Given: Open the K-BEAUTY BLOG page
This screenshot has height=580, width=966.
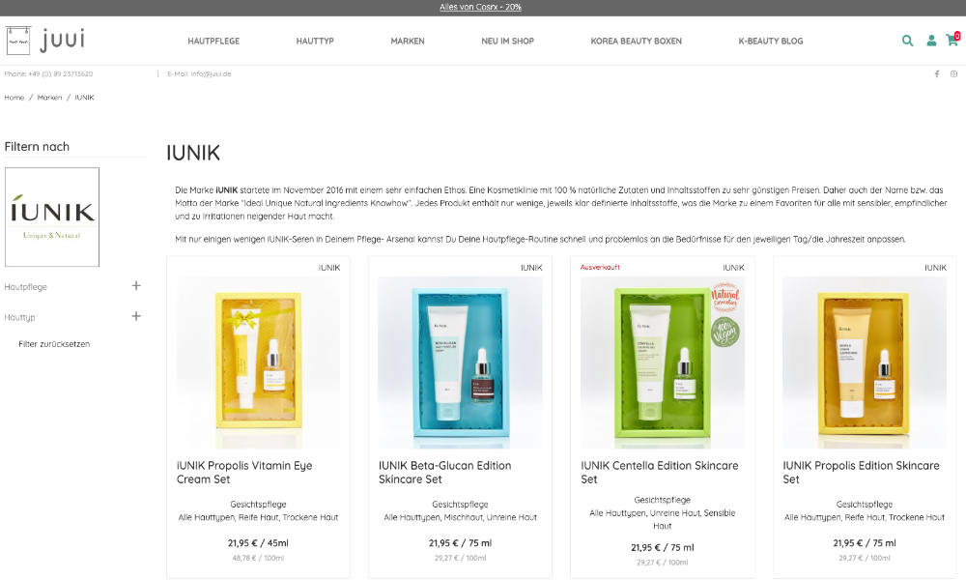Looking at the screenshot, I should click(x=771, y=42).
